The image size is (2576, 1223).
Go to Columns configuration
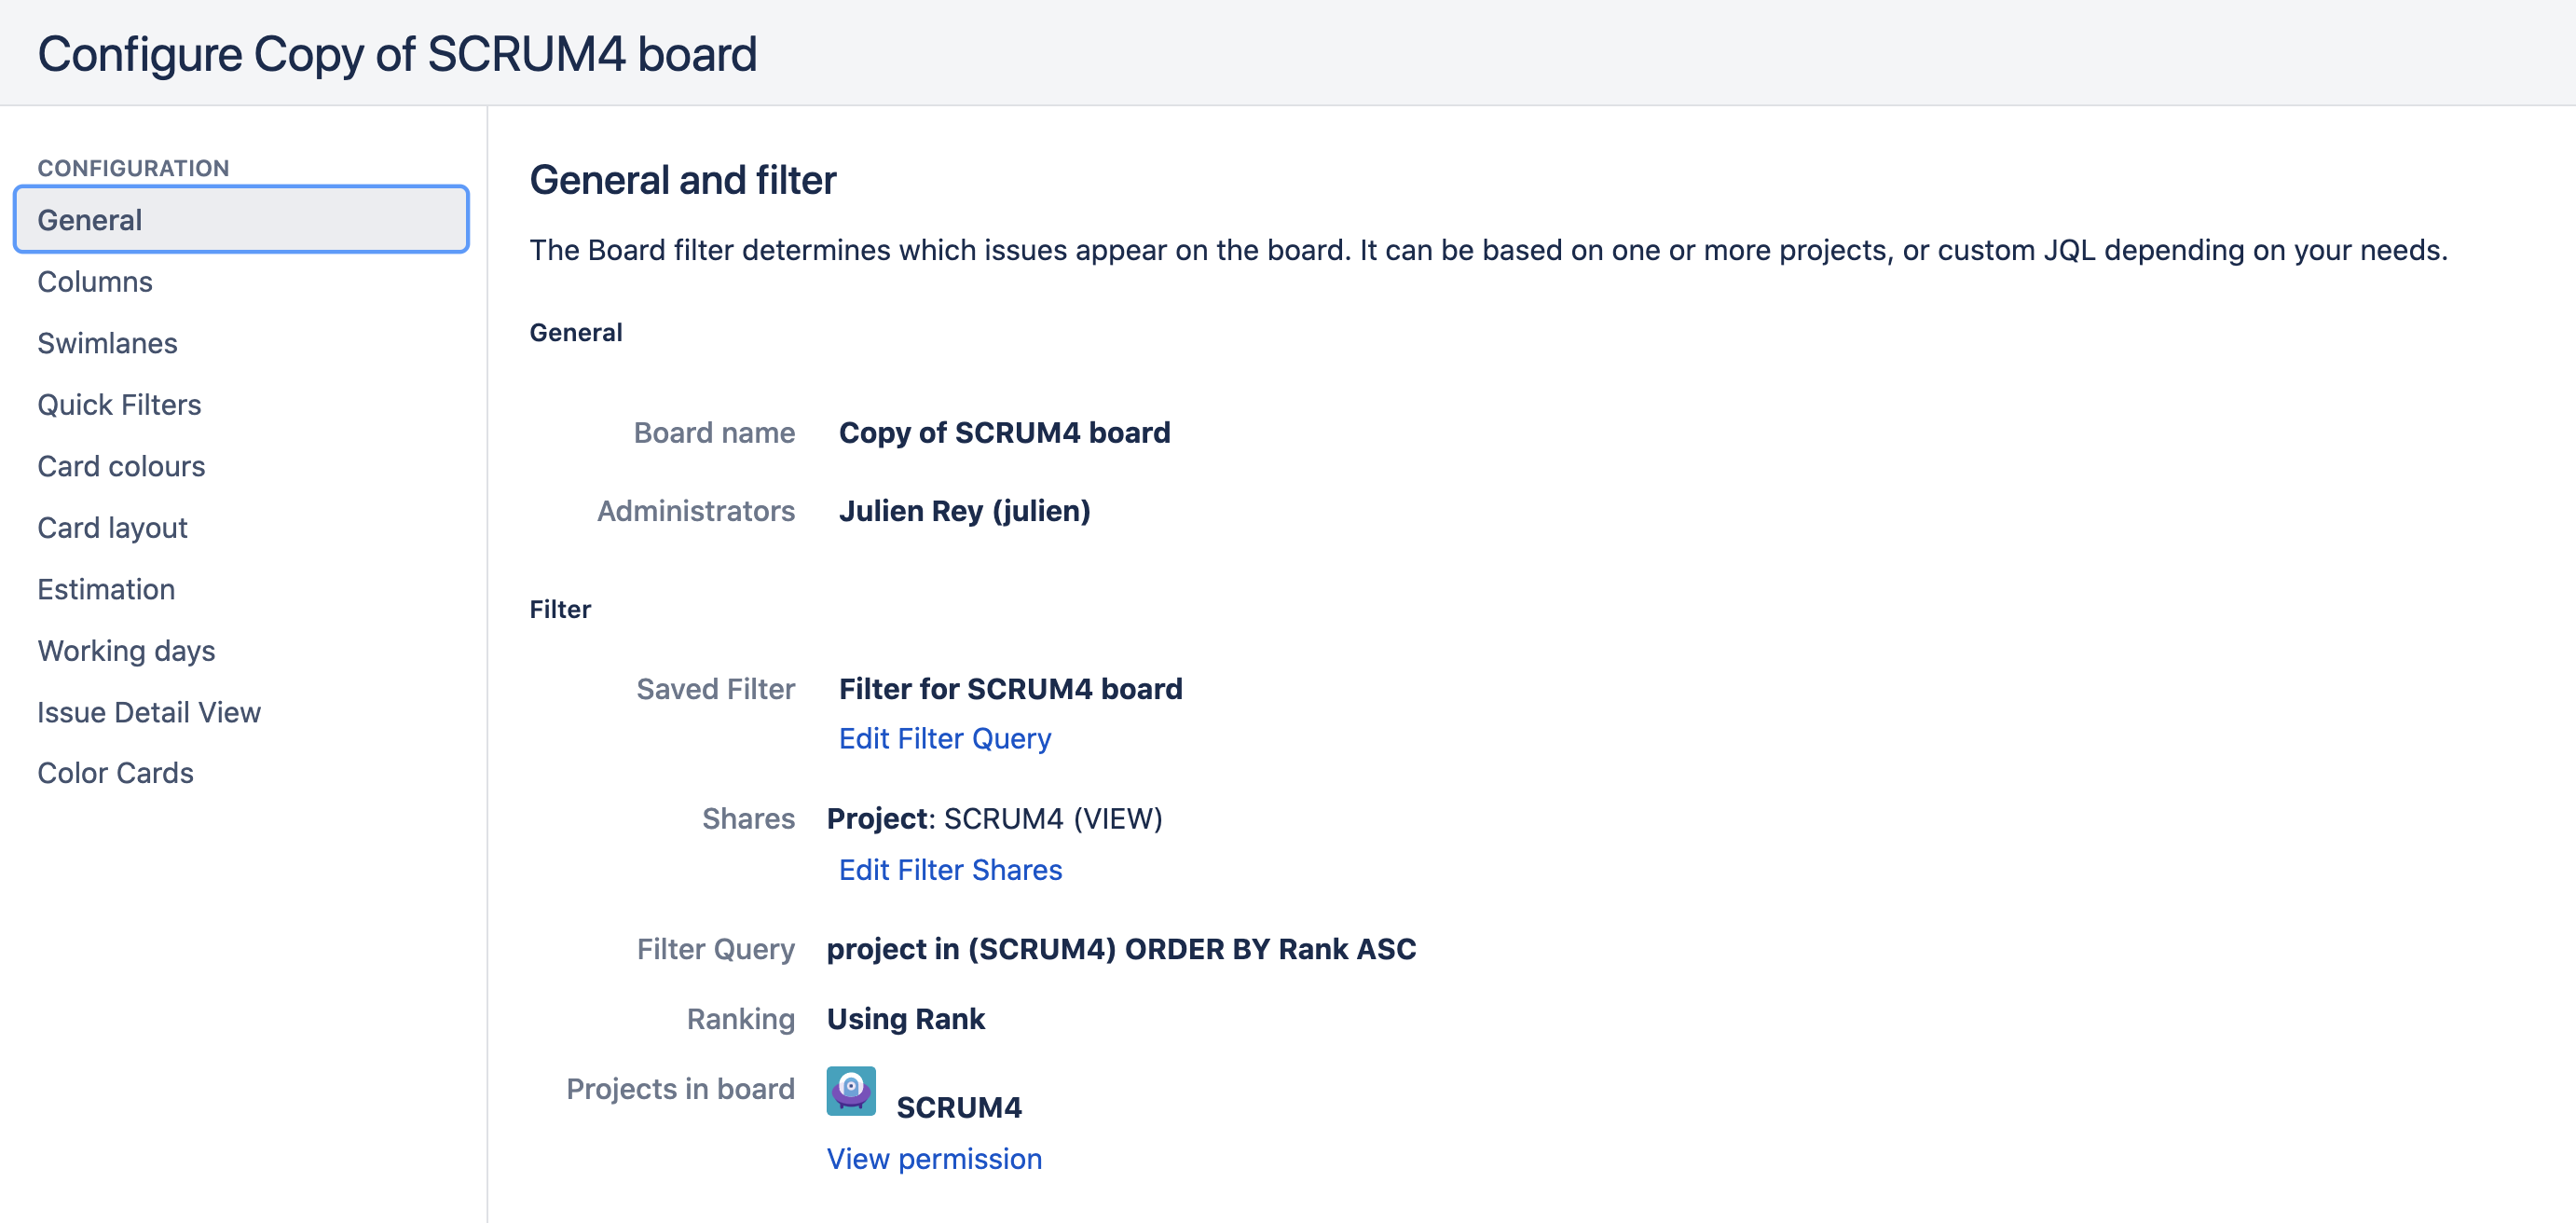click(x=95, y=282)
